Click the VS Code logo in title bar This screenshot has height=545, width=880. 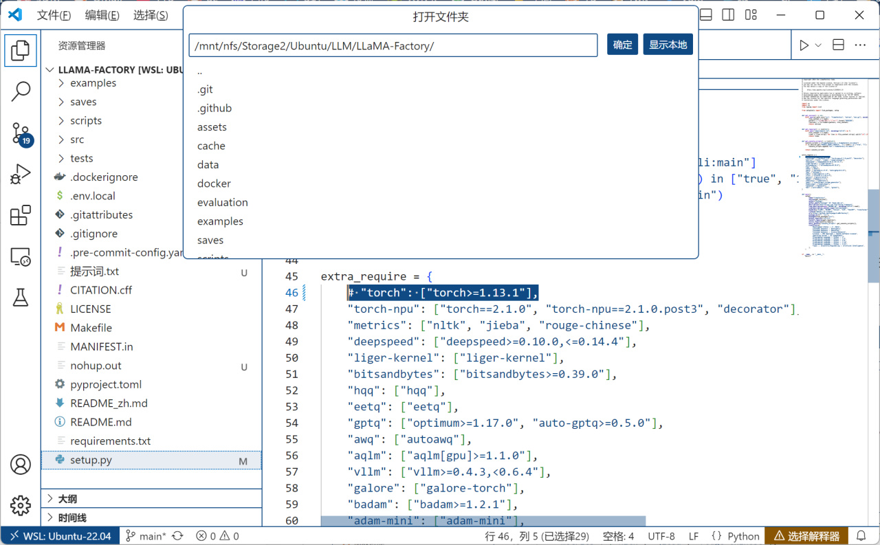coord(15,15)
